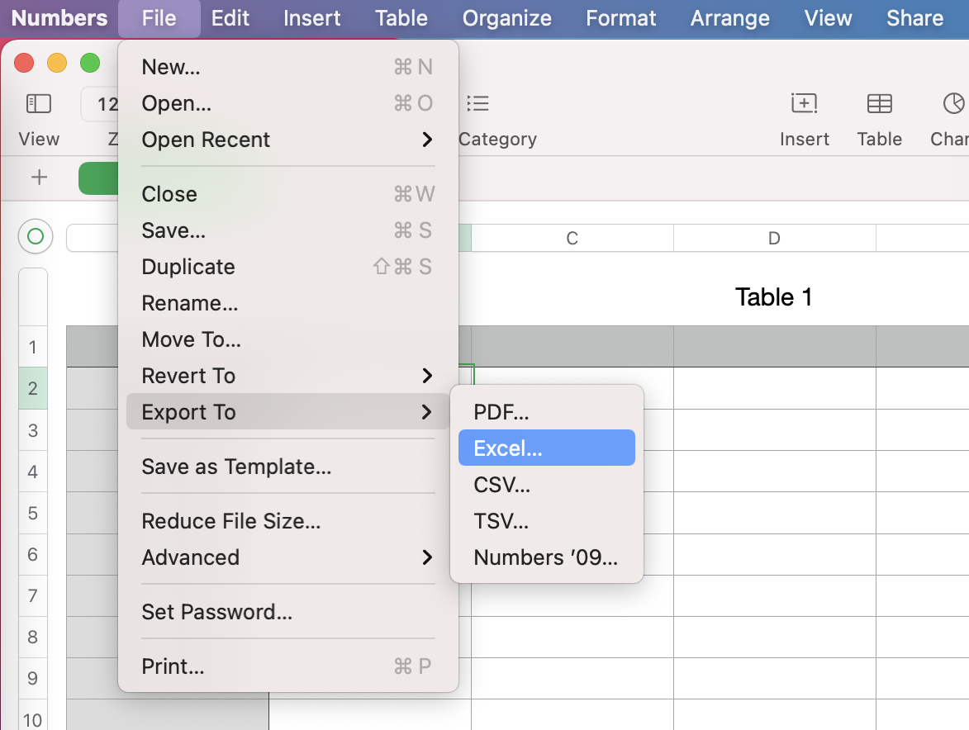Choose Excel… in Export To submenu
The width and height of the screenshot is (969, 730).
point(546,448)
